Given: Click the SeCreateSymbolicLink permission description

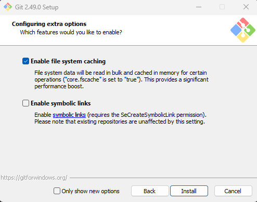Looking at the screenshot, I should pyautogui.click(x=120, y=118).
